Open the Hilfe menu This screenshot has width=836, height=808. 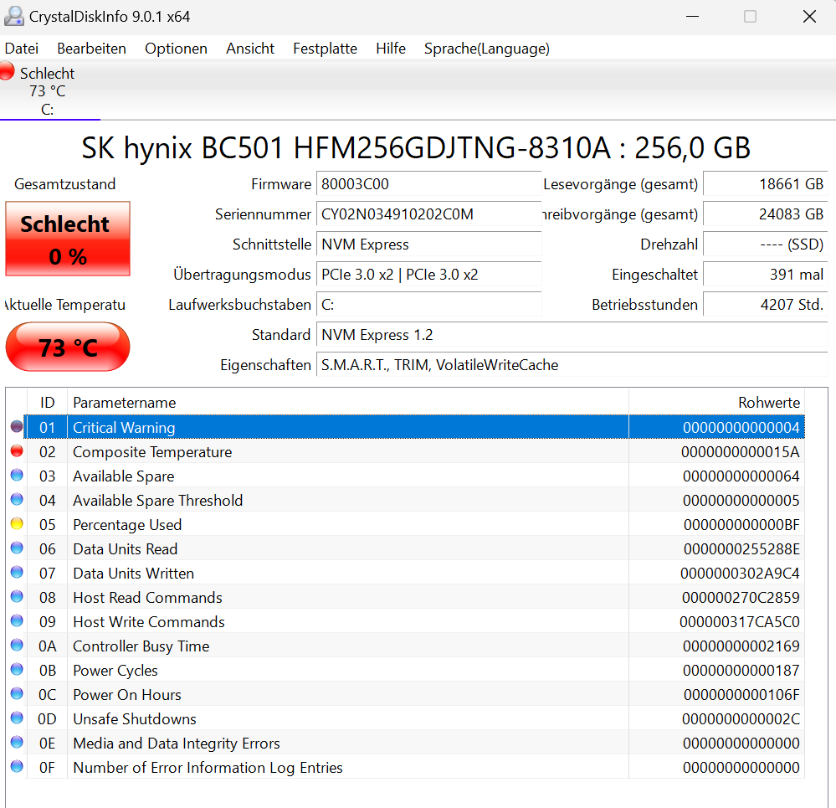pos(391,49)
